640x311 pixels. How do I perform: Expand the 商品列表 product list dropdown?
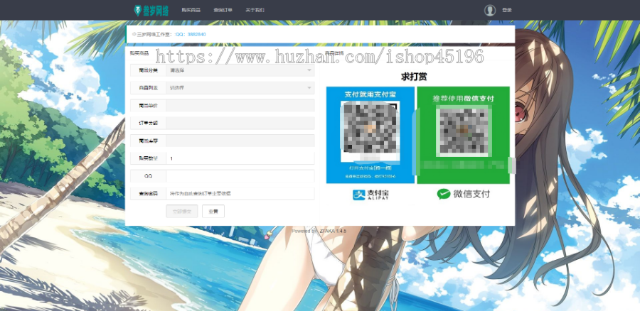[240, 87]
